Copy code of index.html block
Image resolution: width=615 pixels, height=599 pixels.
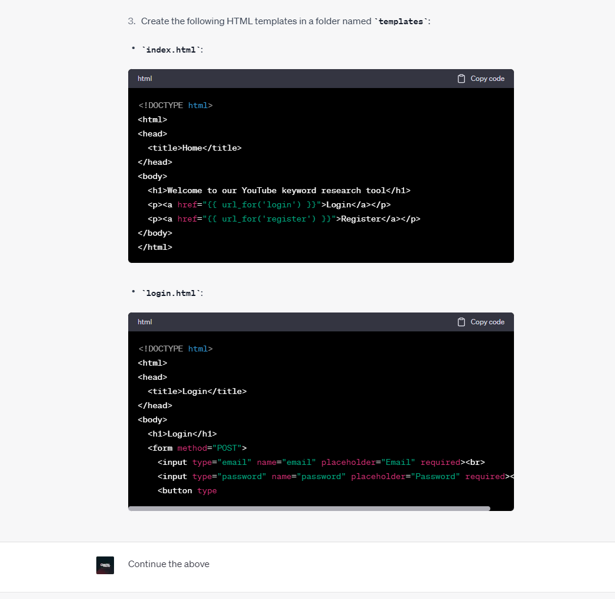(x=481, y=79)
